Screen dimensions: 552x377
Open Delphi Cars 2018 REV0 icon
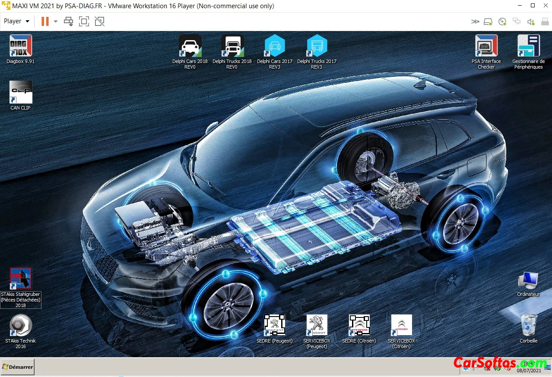point(190,46)
